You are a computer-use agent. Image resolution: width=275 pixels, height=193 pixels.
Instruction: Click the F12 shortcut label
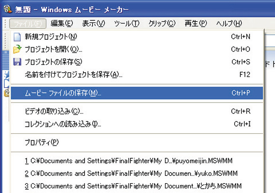click(x=245, y=75)
